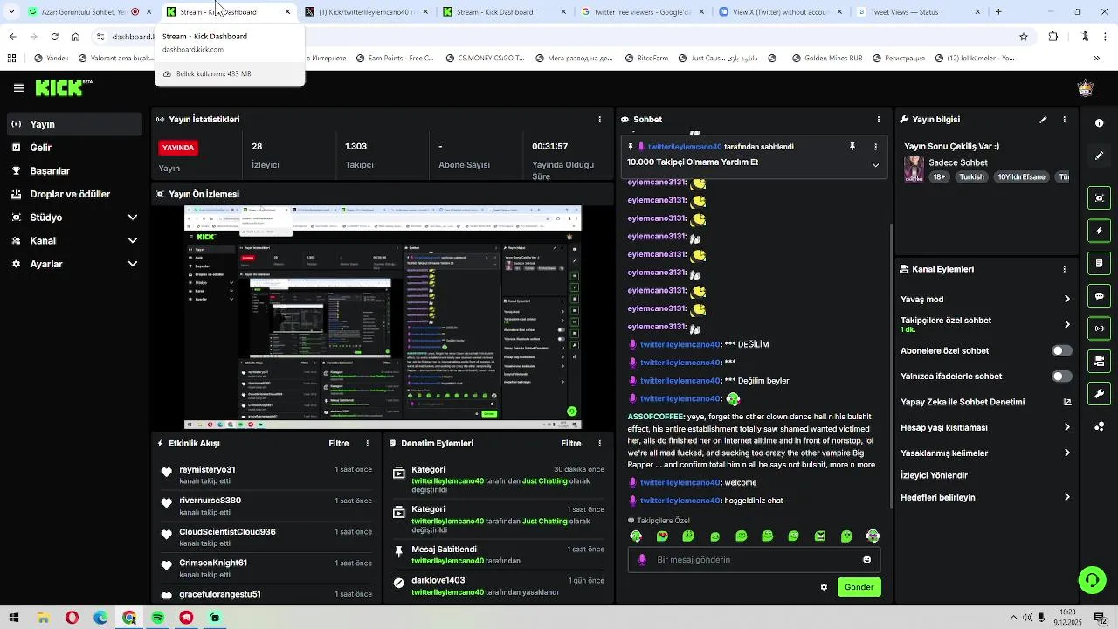Open chat settings gear near Gönder
The width and height of the screenshot is (1118, 629).
tap(824, 587)
